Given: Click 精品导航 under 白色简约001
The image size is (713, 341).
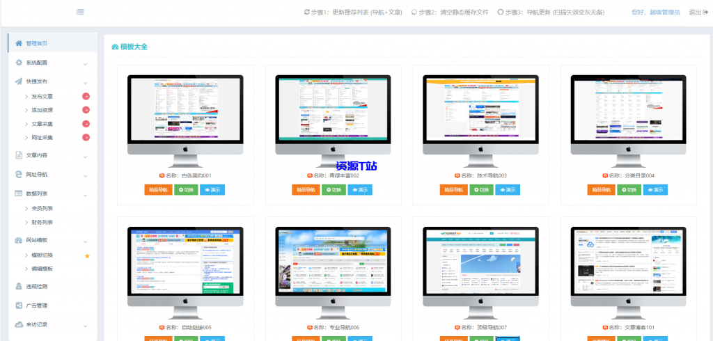Looking at the screenshot, I should (x=158, y=190).
